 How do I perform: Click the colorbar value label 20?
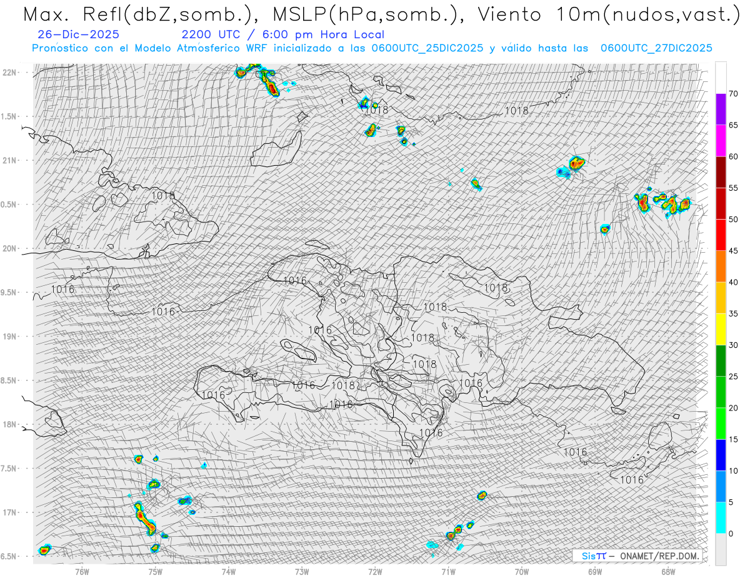[734, 408]
